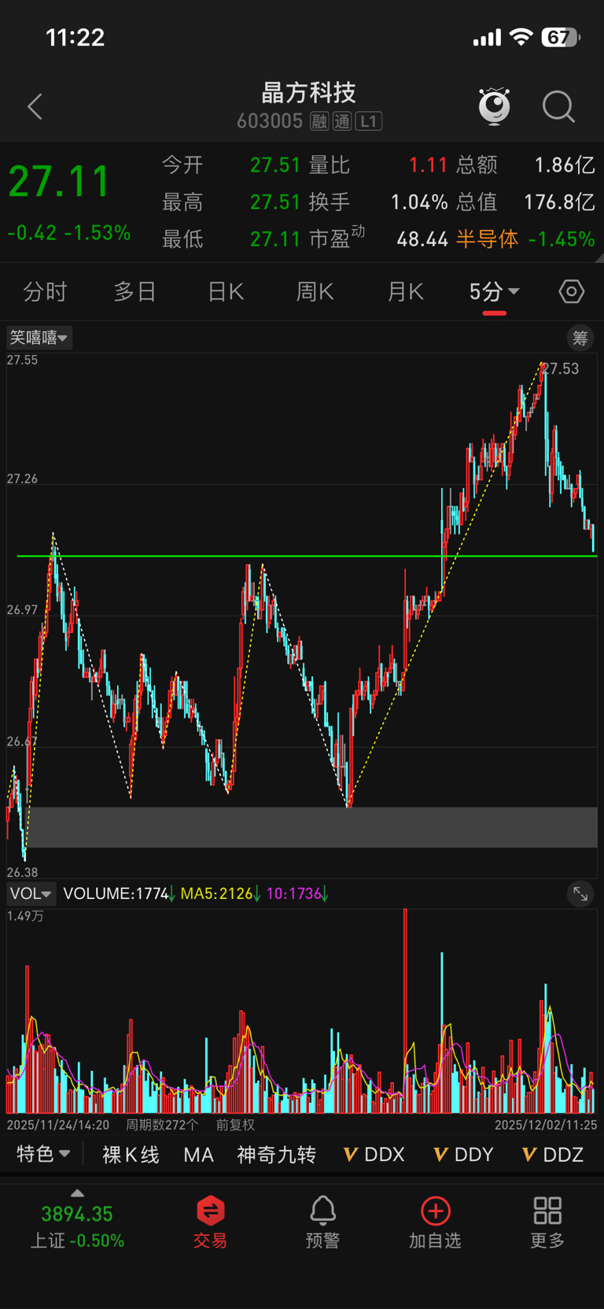Switch to the 周K tab
The image size is (604, 1309).
(x=315, y=292)
